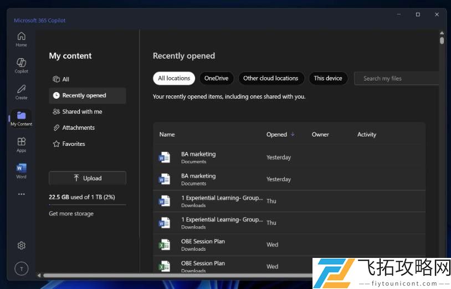Open the Create pen icon
This screenshot has height=289, width=451.
click(x=21, y=92)
